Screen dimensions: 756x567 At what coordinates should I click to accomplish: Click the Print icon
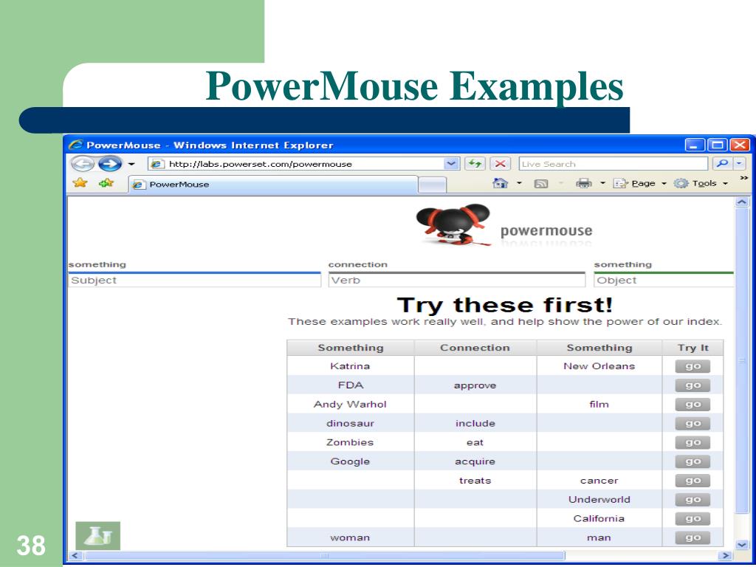(x=584, y=183)
